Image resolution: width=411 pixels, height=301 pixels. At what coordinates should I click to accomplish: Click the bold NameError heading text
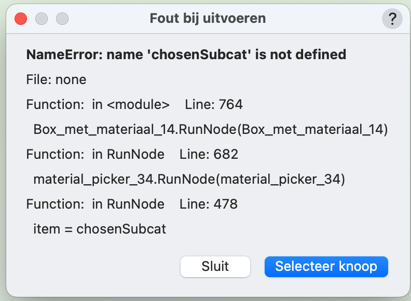coord(186,54)
